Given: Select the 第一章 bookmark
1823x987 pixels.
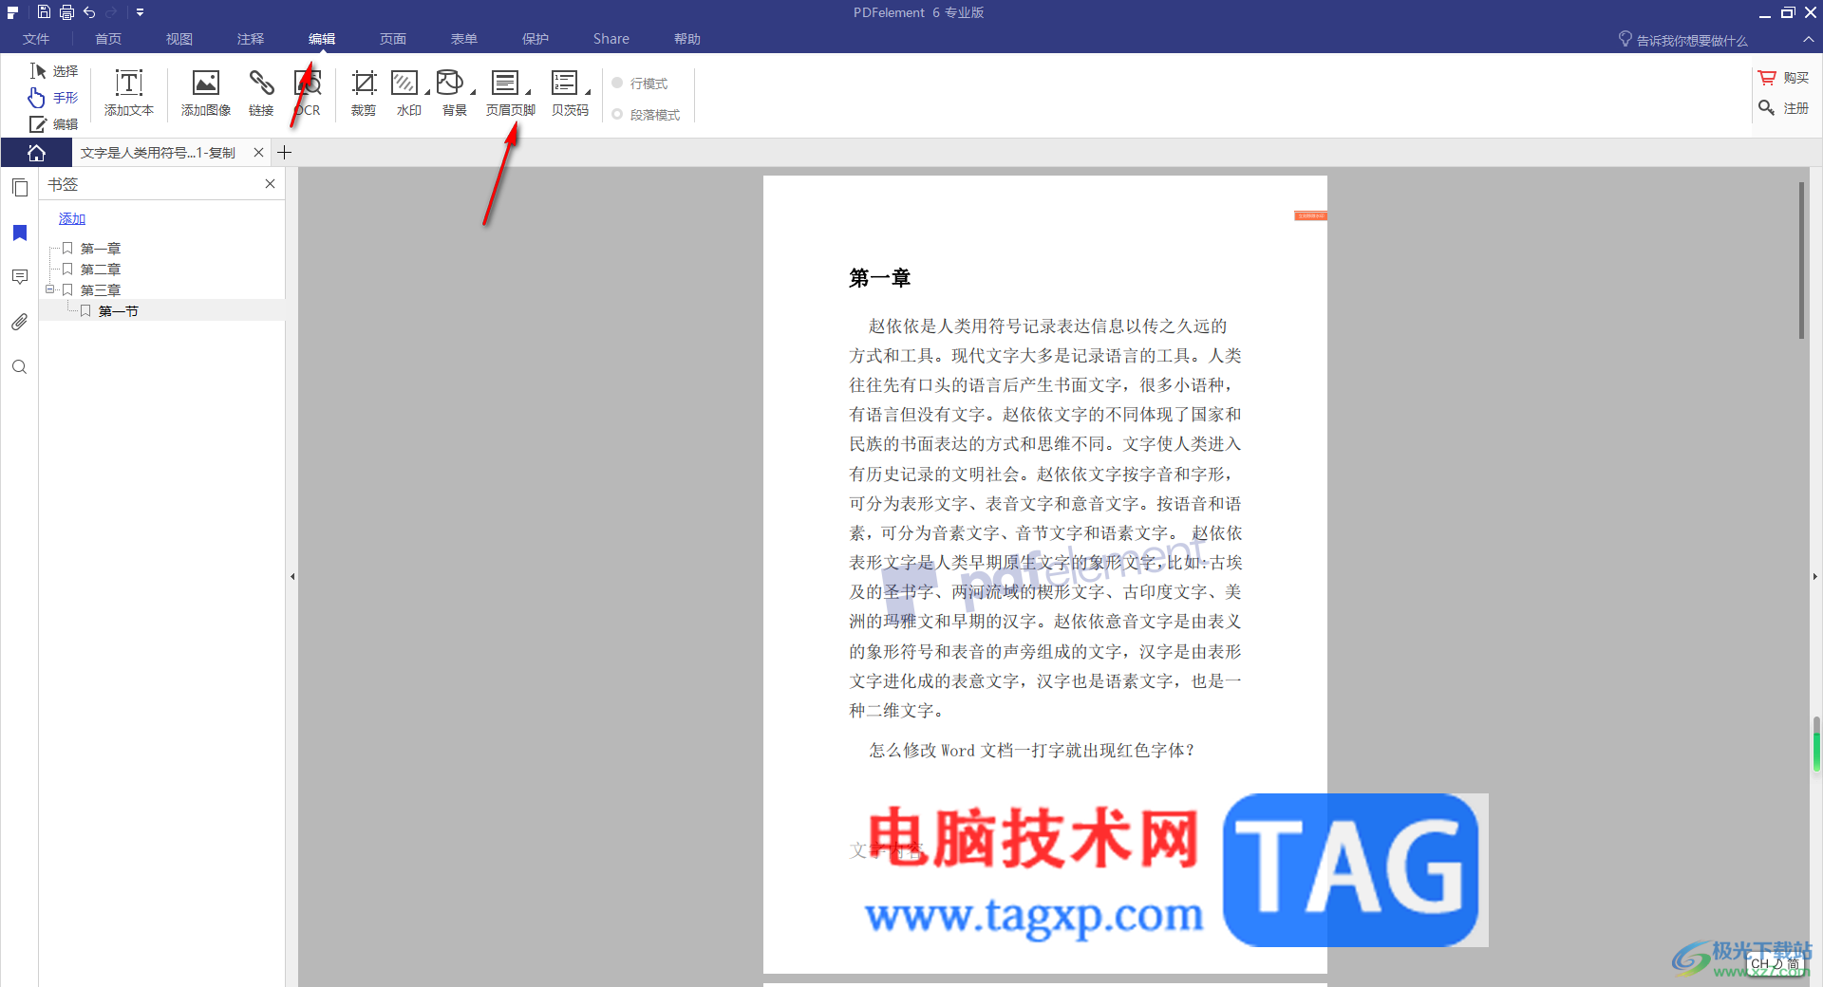Looking at the screenshot, I should pyautogui.click(x=101, y=249).
